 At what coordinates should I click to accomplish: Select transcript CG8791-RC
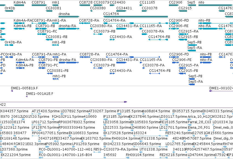click(x=42, y=34)
